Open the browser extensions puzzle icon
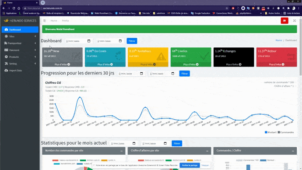 tap(288, 8)
